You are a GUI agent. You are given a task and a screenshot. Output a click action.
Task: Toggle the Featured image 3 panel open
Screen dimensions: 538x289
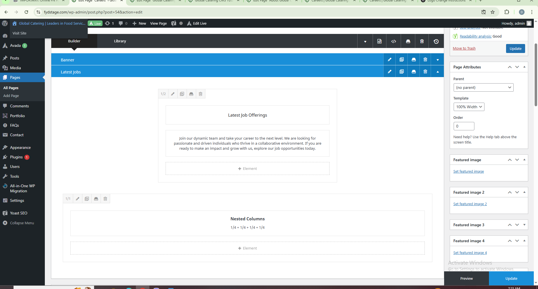pos(524,225)
